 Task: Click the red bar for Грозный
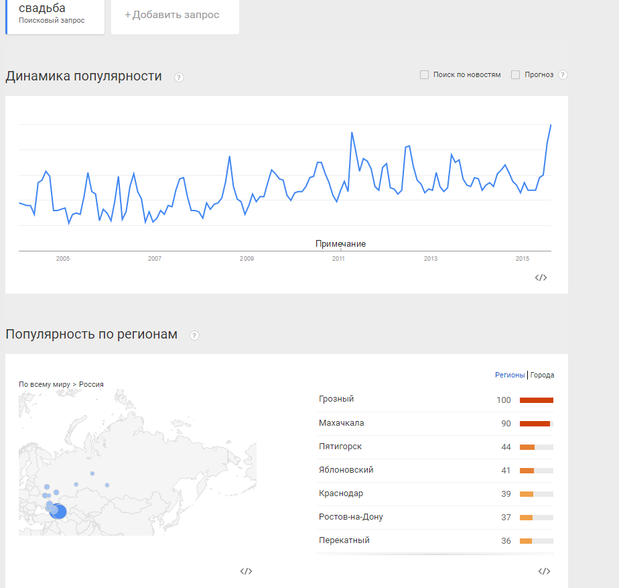(536, 400)
